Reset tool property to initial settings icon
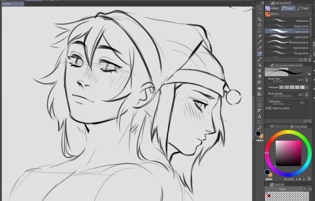The width and height of the screenshot is (315, 201). [x=305, y=121]
